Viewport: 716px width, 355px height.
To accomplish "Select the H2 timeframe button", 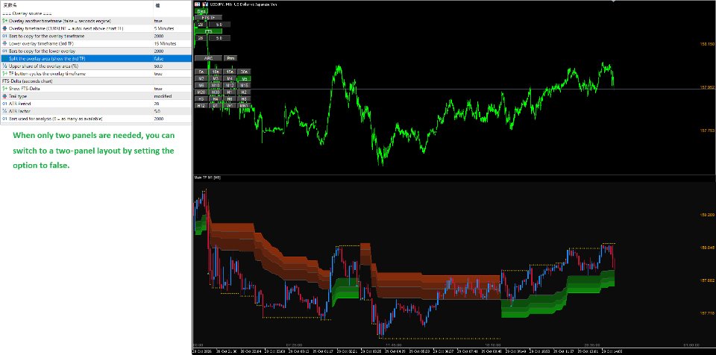I will click(x=244, y=92).
